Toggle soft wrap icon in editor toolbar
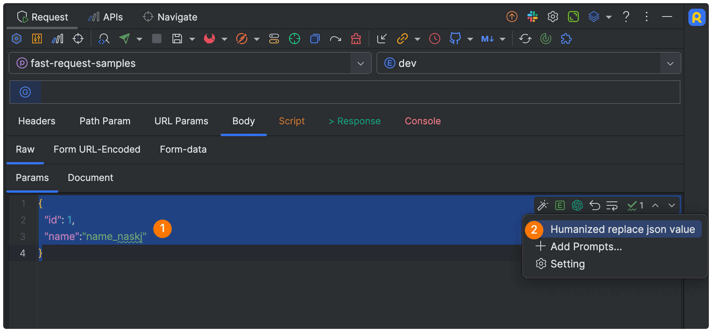The height and width of the screenshot is (332, 712). point(612,205)
